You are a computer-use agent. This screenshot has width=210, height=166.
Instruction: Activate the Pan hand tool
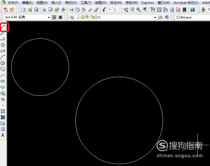click(126, 10)
